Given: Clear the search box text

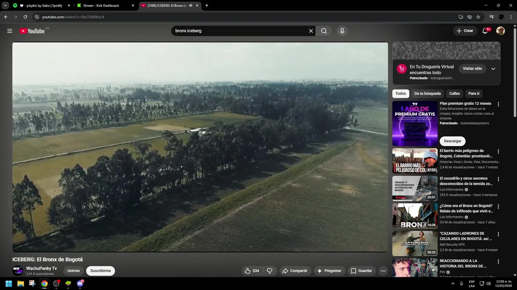Looking at the screenshot, I should [311, 31].
